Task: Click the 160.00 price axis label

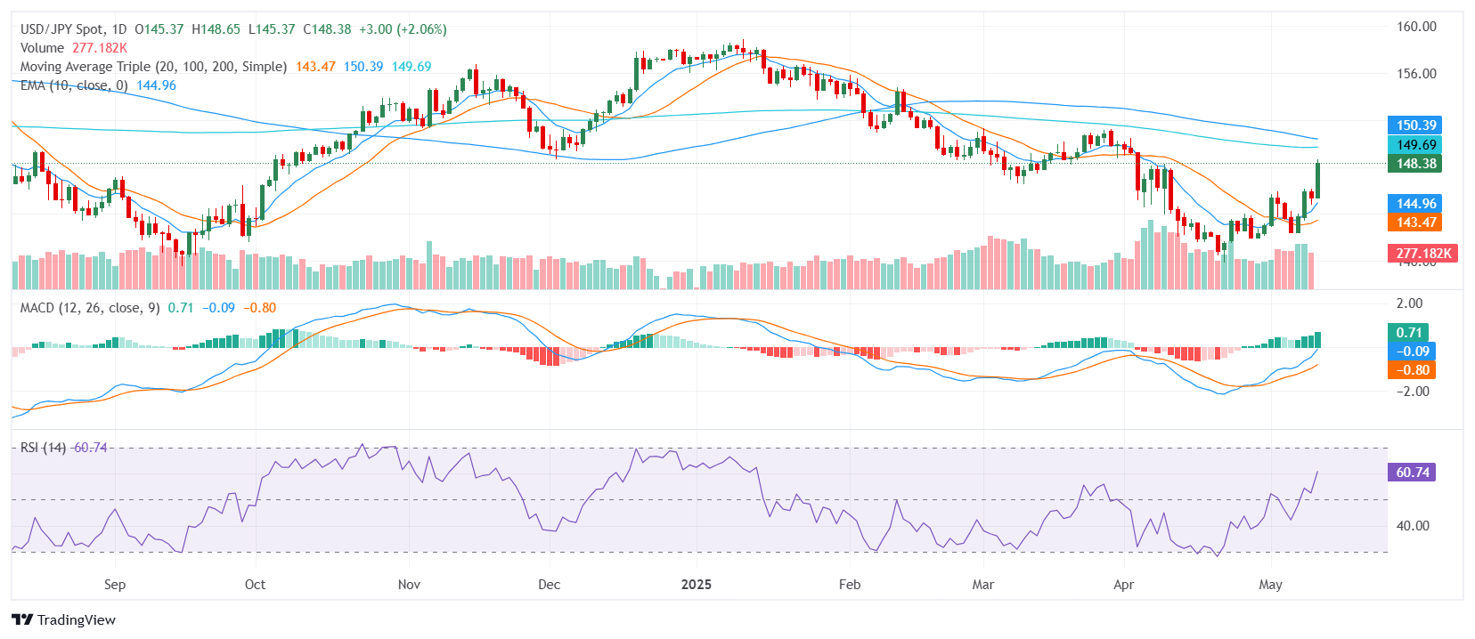Action: pos(1415,27)
